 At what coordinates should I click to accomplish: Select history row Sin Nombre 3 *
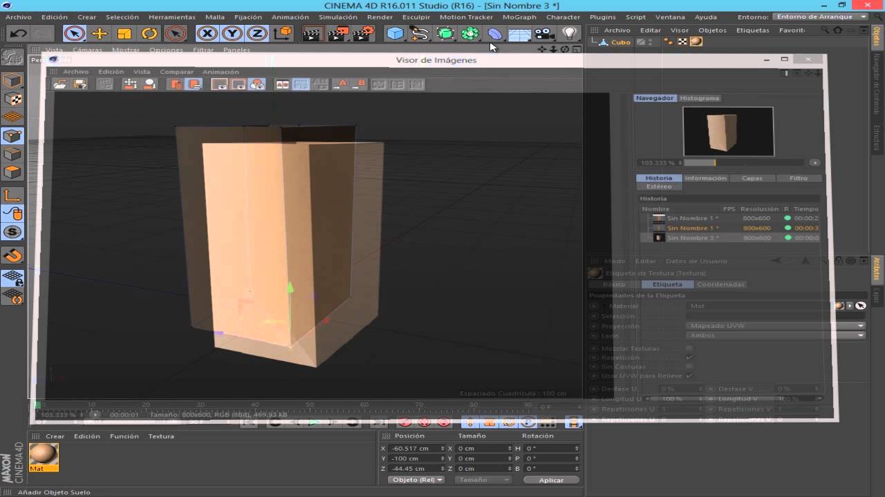point(729,237)
